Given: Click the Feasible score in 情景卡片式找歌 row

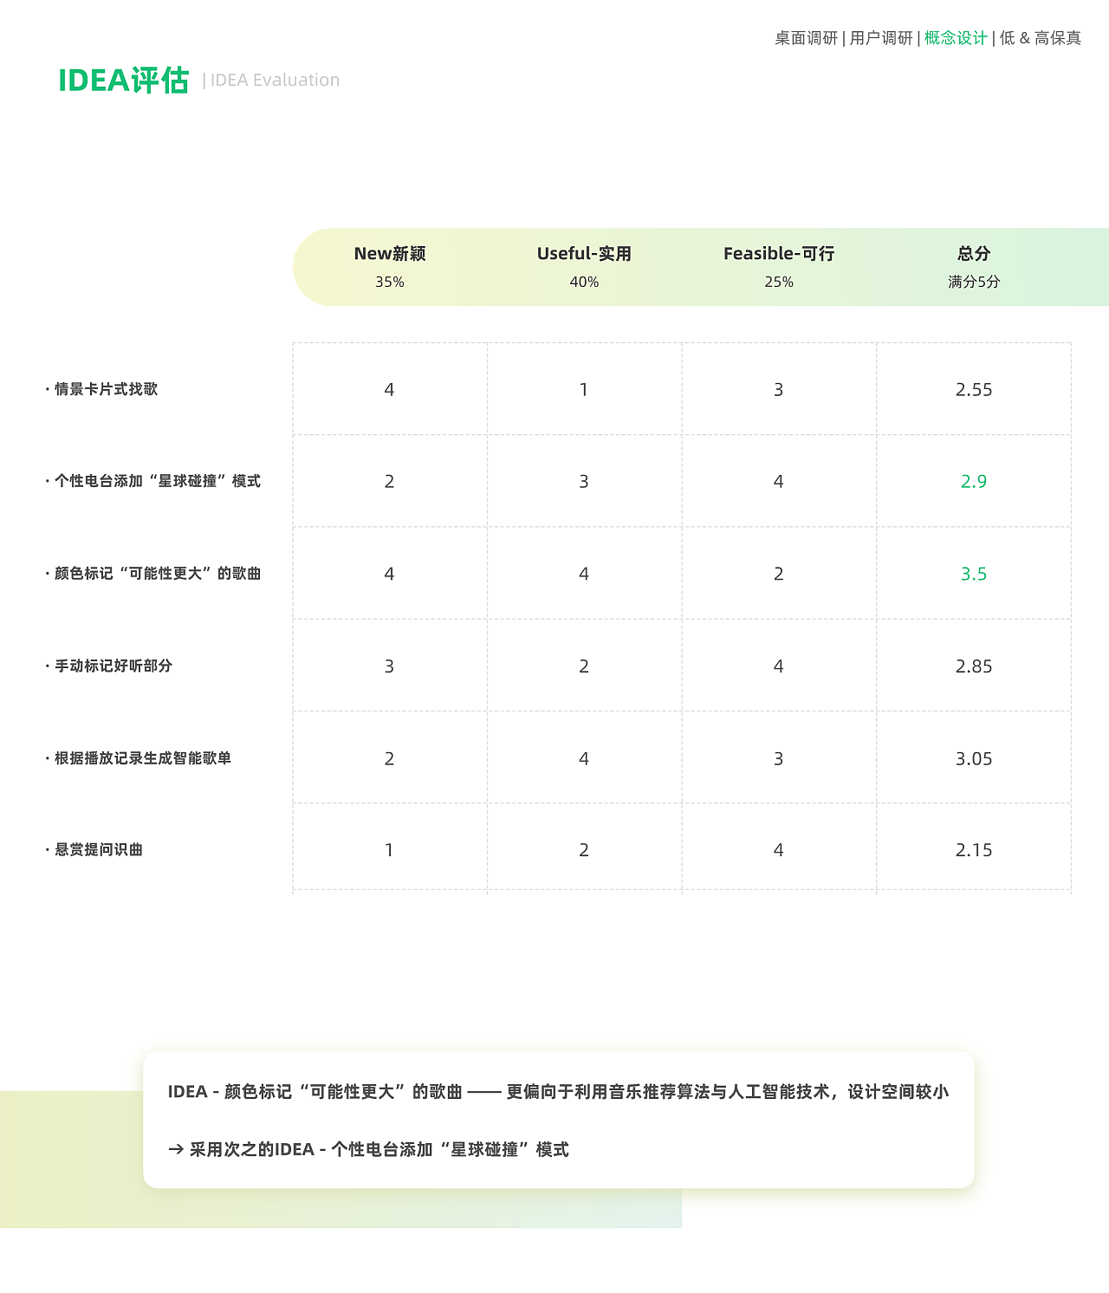Looking at the screenshot, I should point(779,390).
